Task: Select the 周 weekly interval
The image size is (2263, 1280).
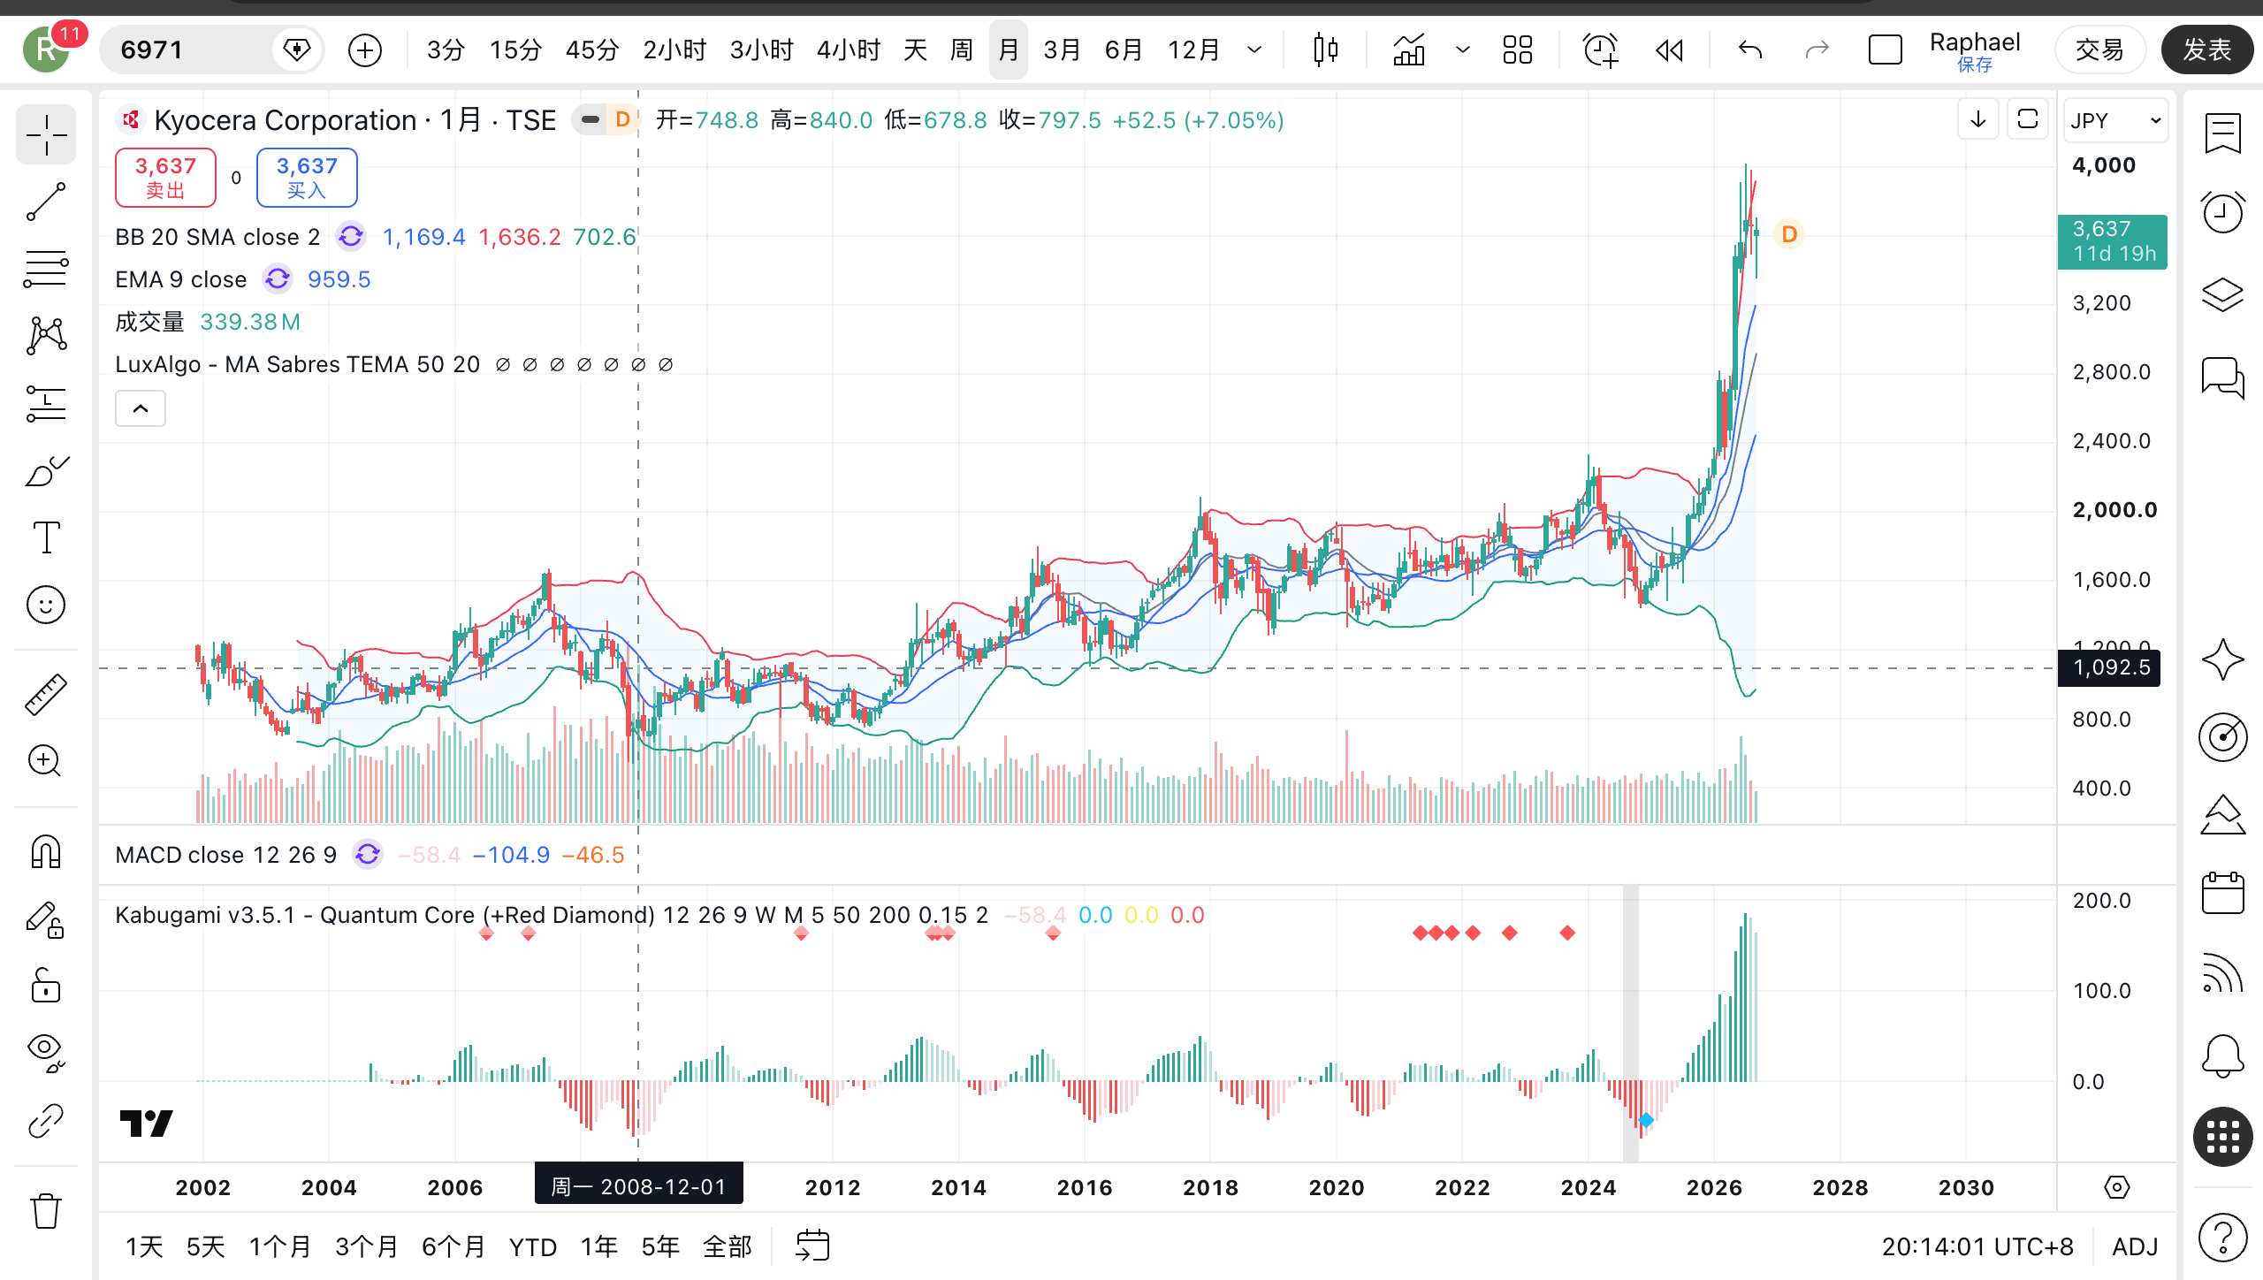Action: [961, 50]
